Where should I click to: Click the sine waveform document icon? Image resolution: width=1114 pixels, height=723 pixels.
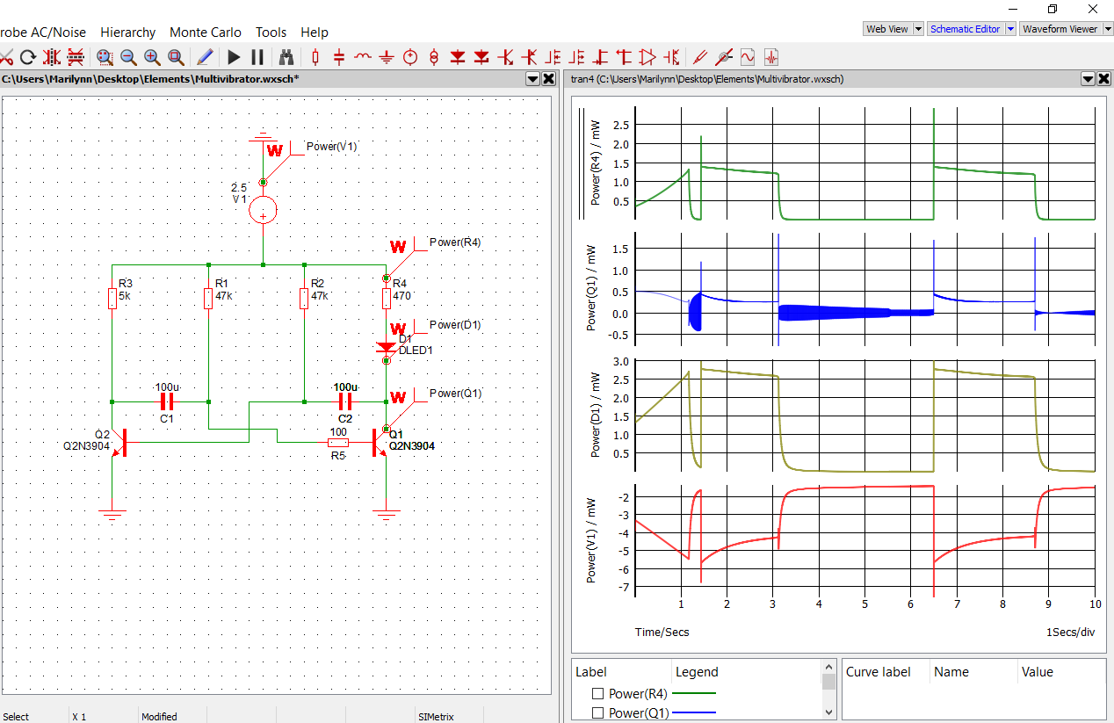(748, 57)
